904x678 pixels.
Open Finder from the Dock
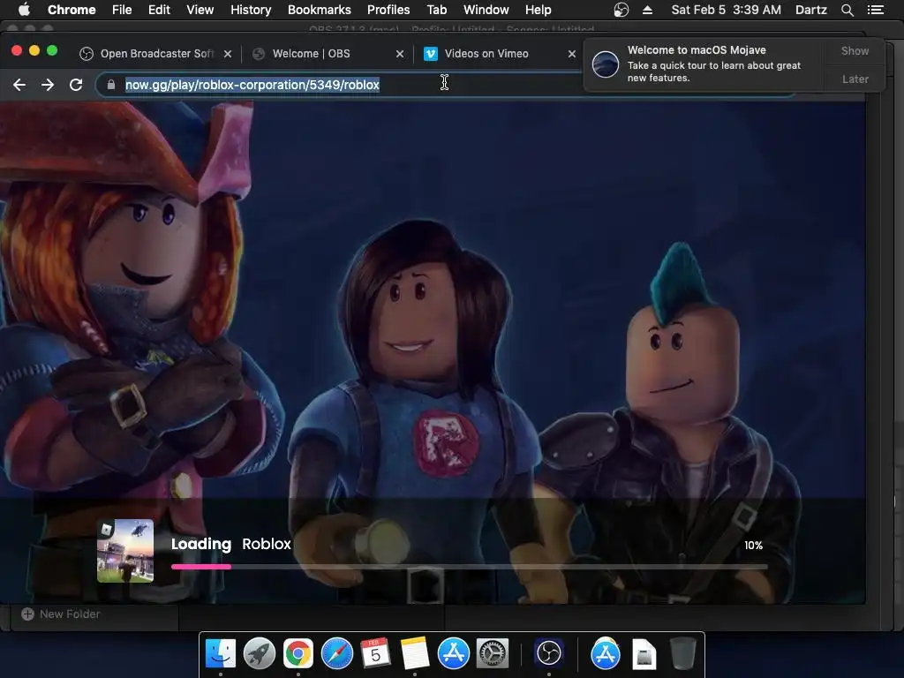tap(220, 654)
